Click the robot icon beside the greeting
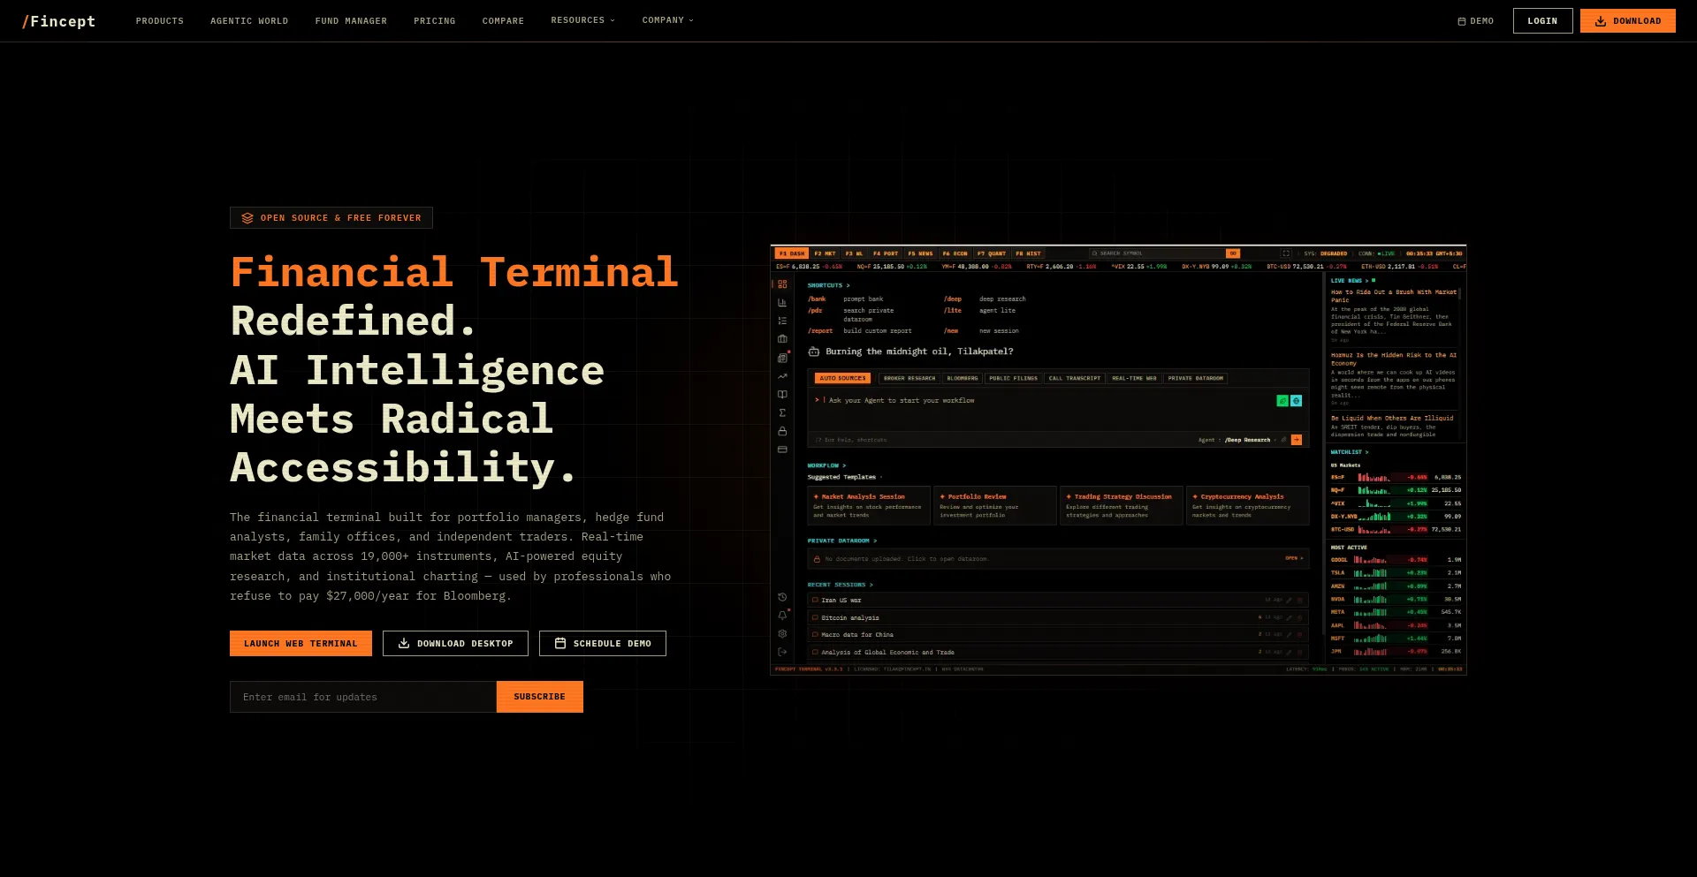This screenshot has height=877, width=1697. point(814,352)
